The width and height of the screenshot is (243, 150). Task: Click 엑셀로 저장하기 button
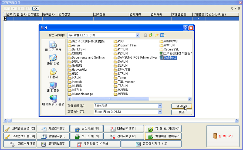163,128
